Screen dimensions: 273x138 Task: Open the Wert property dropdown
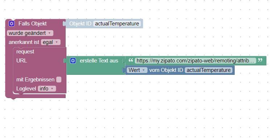pyautogui.click(x=137, y=70)
